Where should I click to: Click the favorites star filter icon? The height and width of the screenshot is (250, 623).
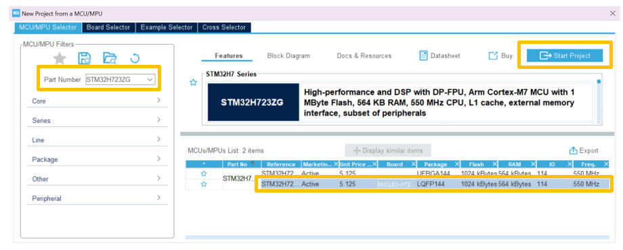[60, 59]
